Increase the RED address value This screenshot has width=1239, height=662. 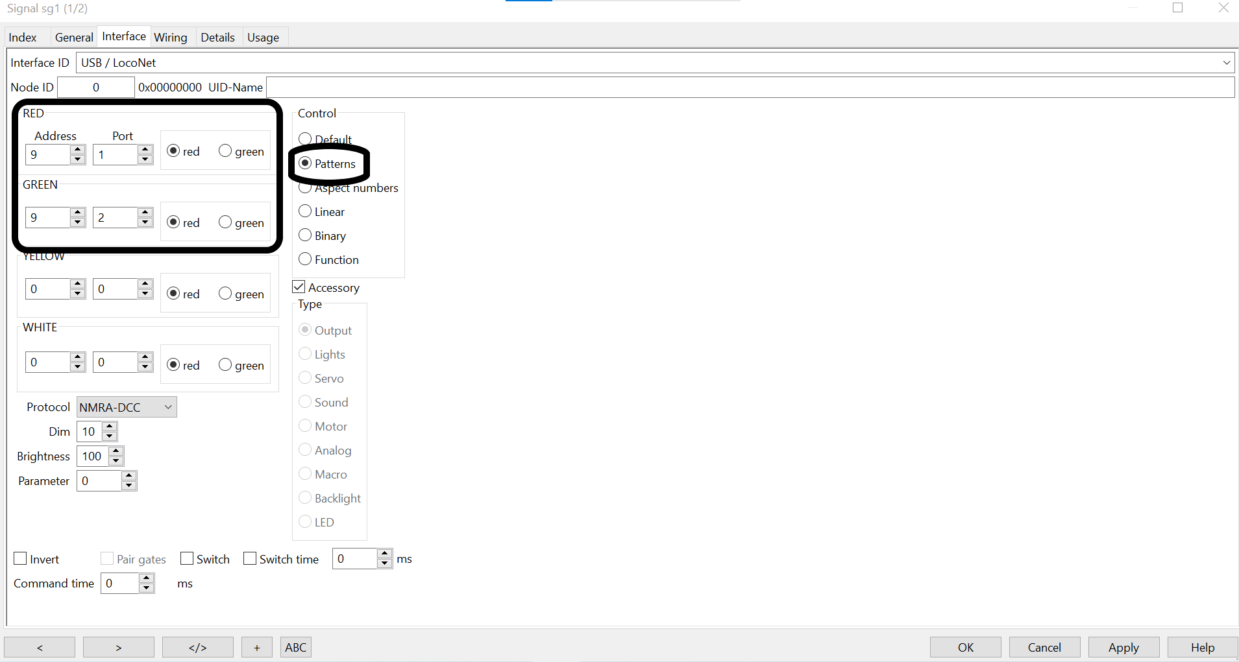(78, 150)
